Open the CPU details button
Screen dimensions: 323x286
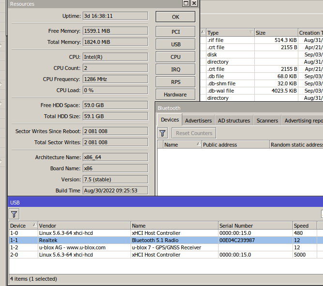[x=176, y=57]
